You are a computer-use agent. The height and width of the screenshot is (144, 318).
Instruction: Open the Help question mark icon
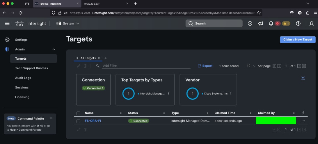coord(298,24)
